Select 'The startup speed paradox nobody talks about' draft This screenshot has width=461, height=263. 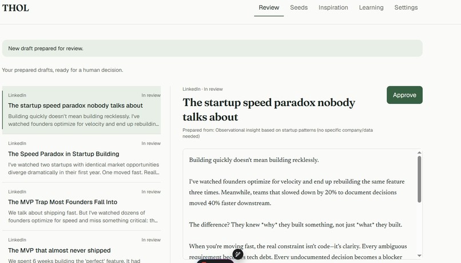pos(81,110)
